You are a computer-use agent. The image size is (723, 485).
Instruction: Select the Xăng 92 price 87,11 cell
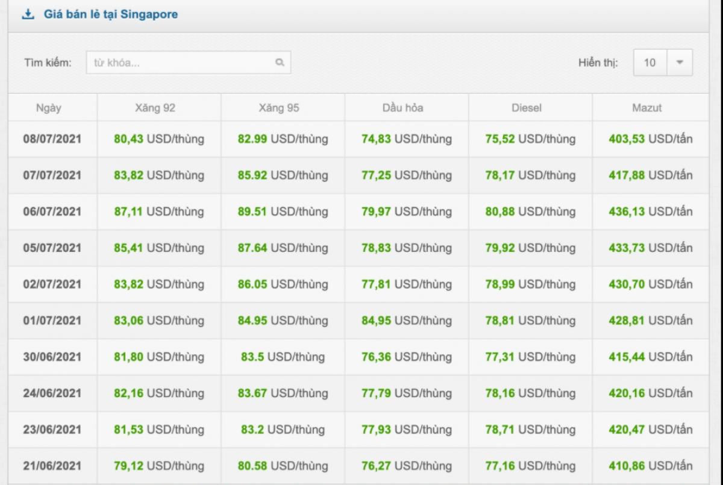tap(159, 211)
